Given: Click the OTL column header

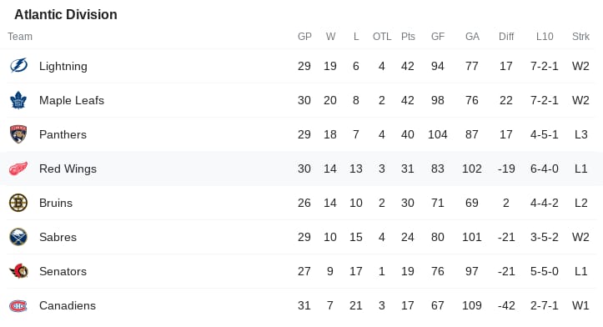Looking at the screenshot, I should [x=382, y=37].
